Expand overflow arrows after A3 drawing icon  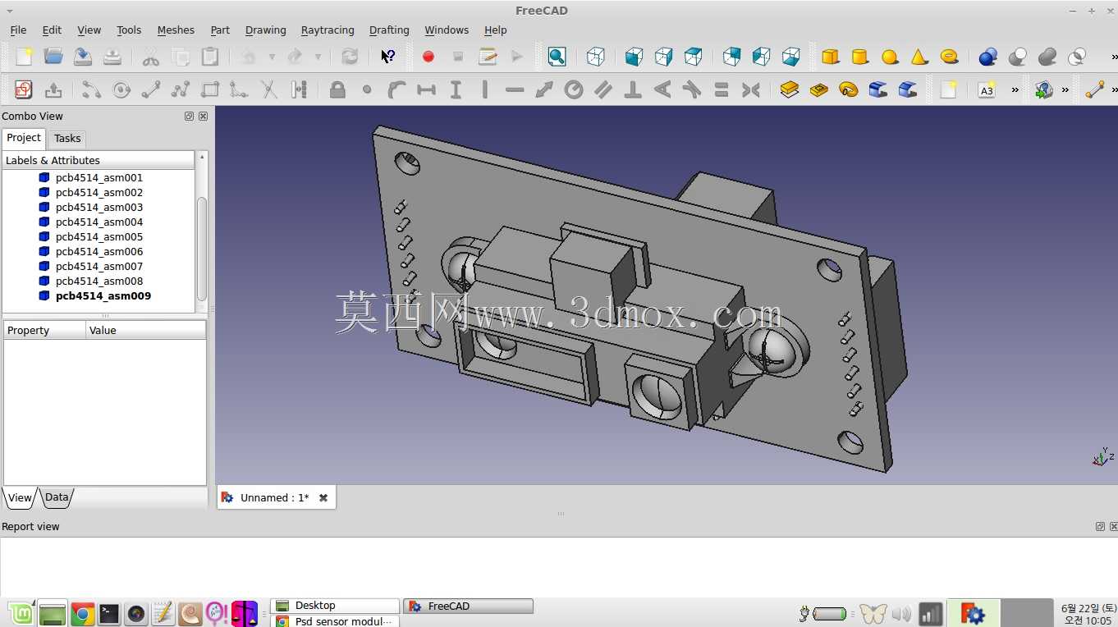tap(1015, 89)
